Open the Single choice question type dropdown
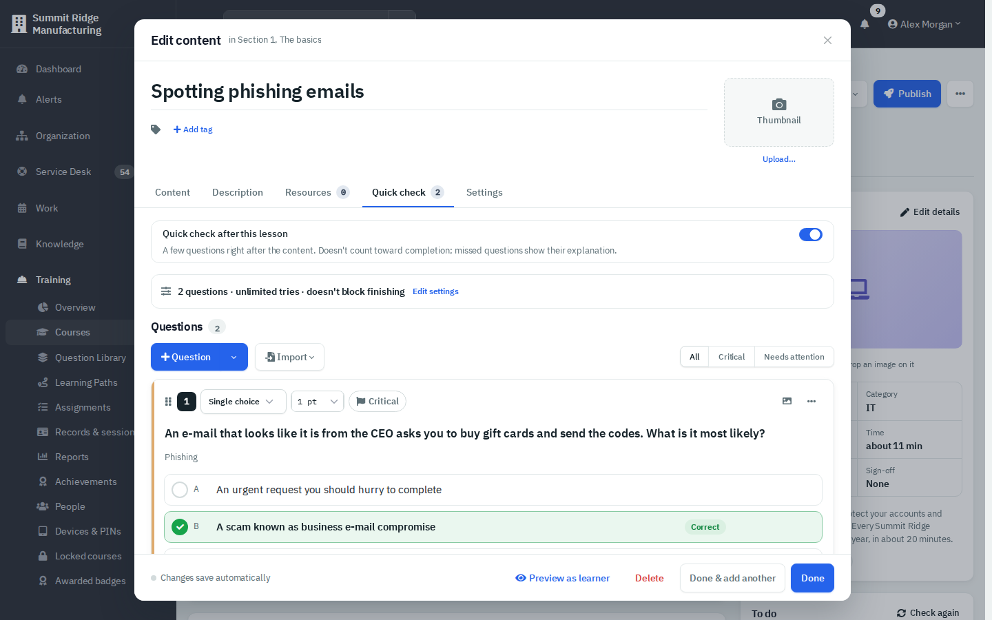Screen dimensions: 992x620 tap(243, 402)
